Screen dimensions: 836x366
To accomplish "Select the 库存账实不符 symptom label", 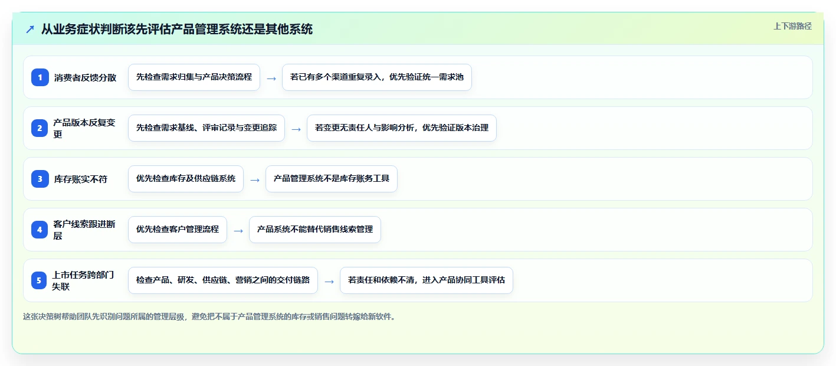I will (x=81, y=179).
